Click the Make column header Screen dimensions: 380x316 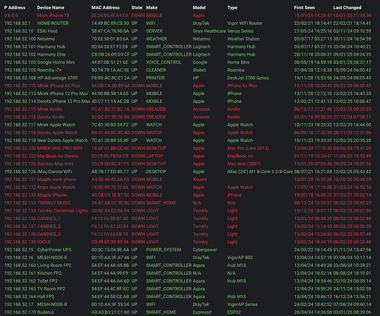[x=152, y=8]
